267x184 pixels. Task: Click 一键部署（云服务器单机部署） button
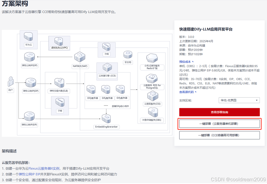click(x=219, y=124)
